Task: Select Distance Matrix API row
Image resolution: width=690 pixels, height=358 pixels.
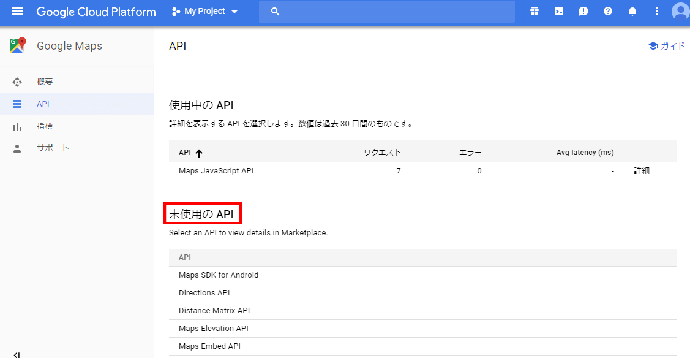Action: tap(423, 310)
